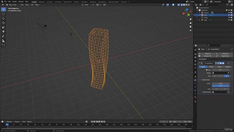Toggle SimpleDeform viewport display

click(221, 63)
